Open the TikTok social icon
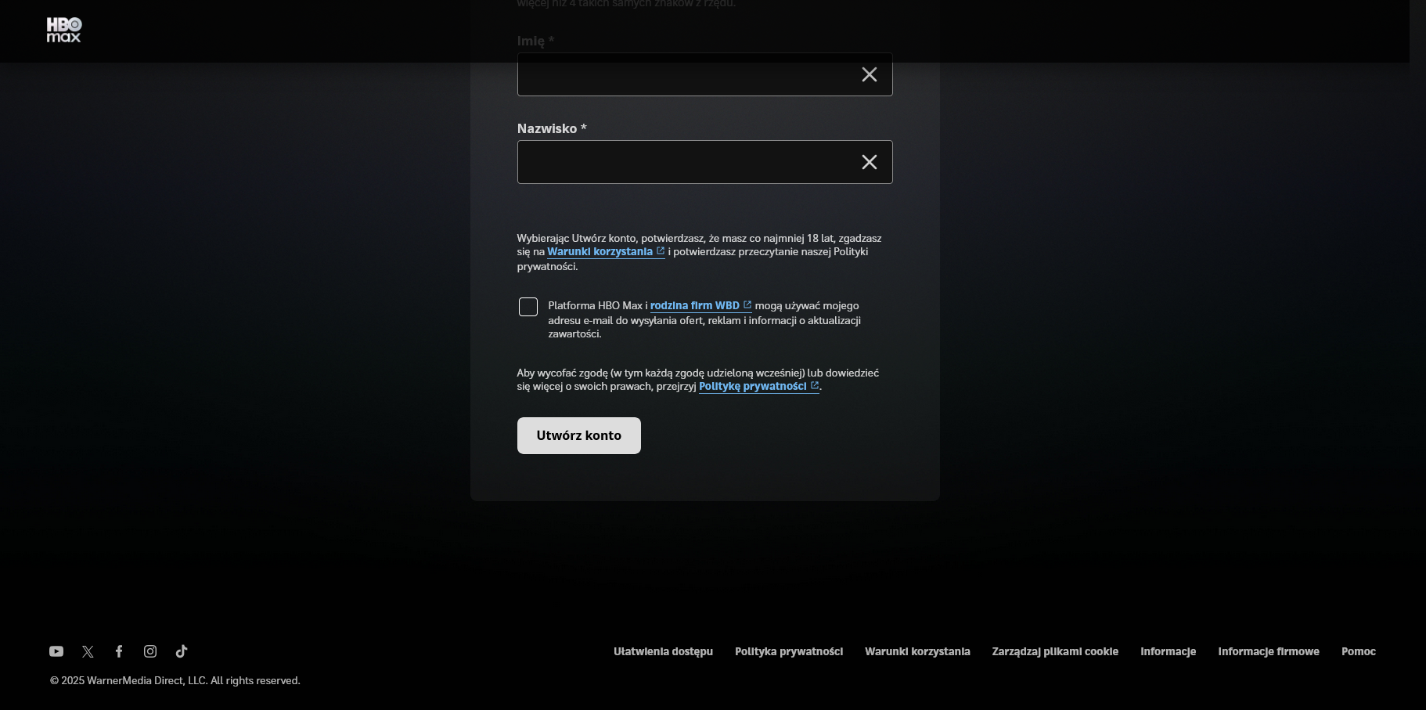Image resolution: width=1426 pixels, height=710 pixels. [182, 651]
